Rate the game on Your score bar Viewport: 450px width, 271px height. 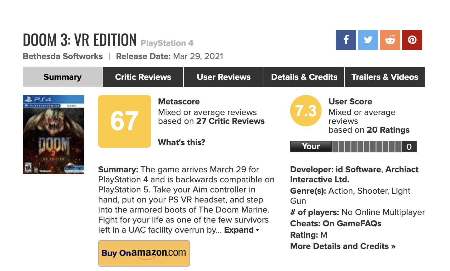(x=367, y=147)
